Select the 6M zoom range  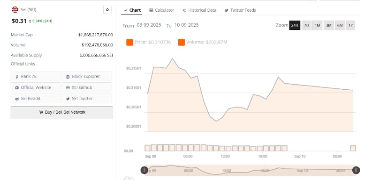tap(340, 25)
